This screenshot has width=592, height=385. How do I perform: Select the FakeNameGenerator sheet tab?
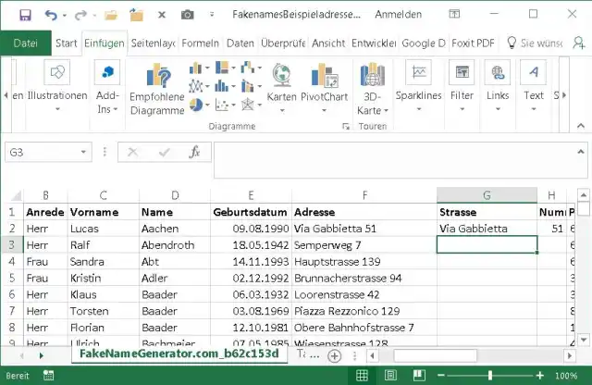[179, 355]
